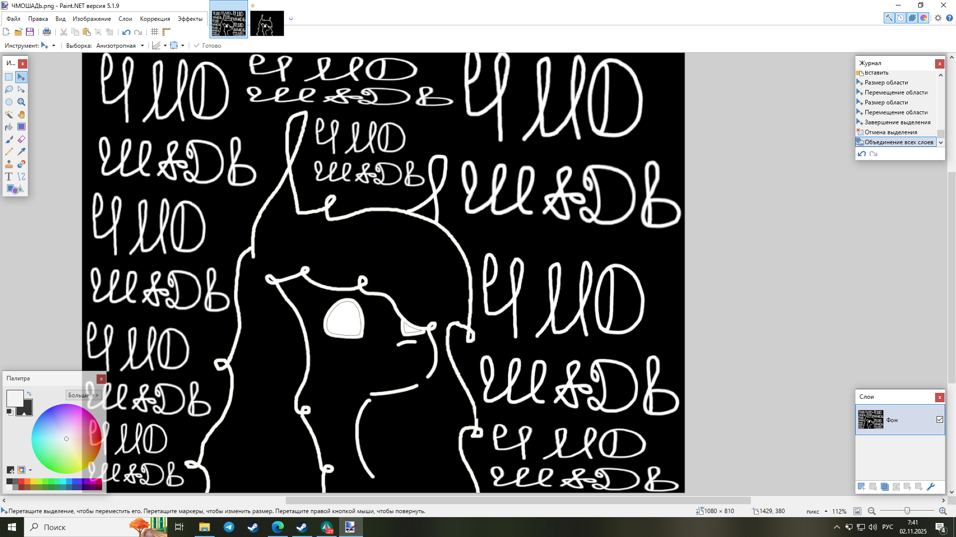This screenshot has height=537, width=956.
Task: Open the Эффекты menu
Action: (190, 19)
